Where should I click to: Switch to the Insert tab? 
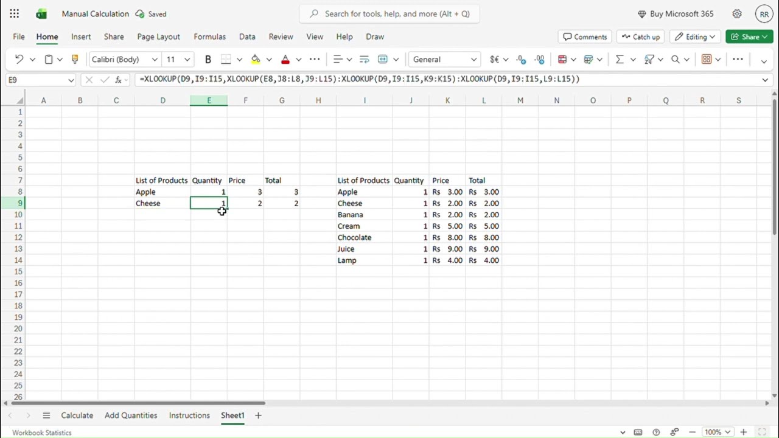click(x=81, y=36)
